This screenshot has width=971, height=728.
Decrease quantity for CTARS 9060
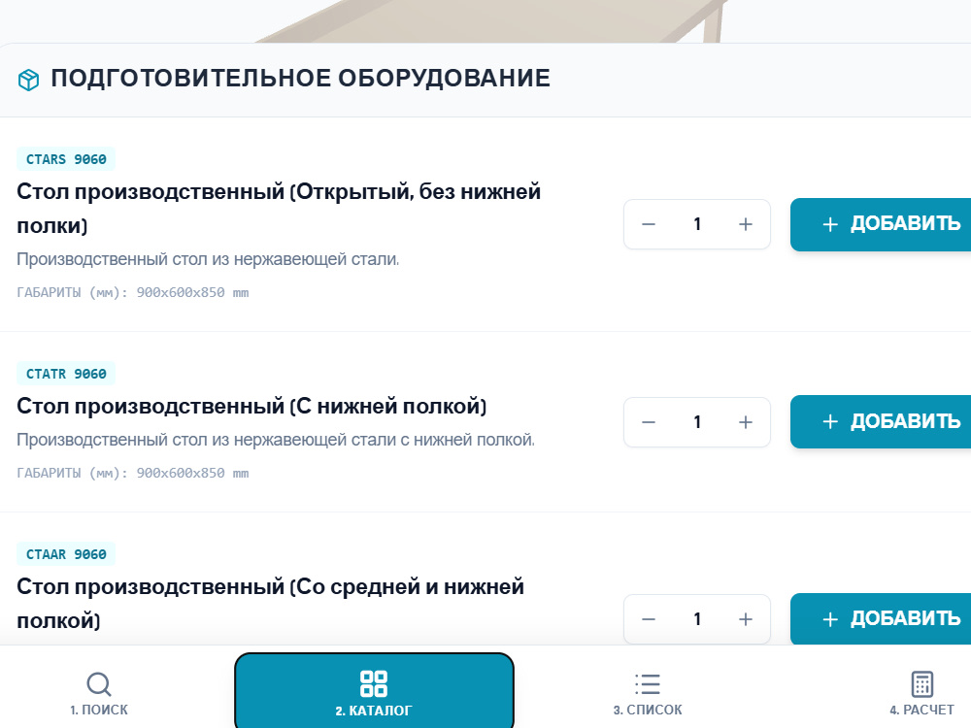(x=649, y=224)
